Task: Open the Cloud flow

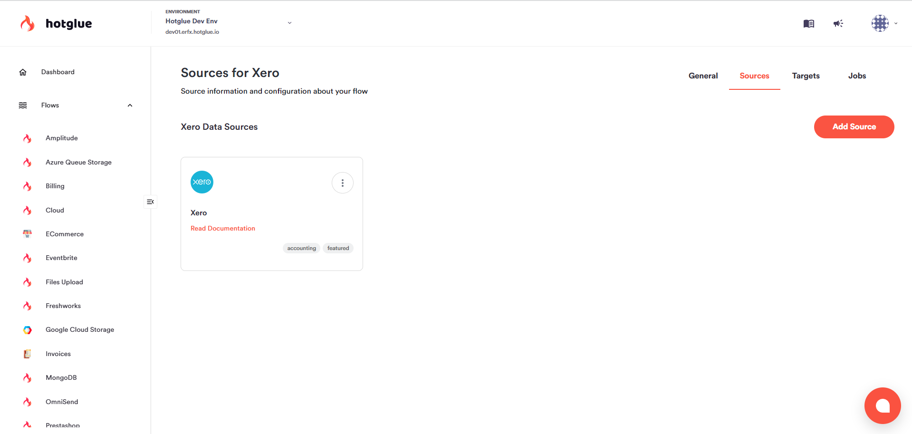Action: point(55,210)
